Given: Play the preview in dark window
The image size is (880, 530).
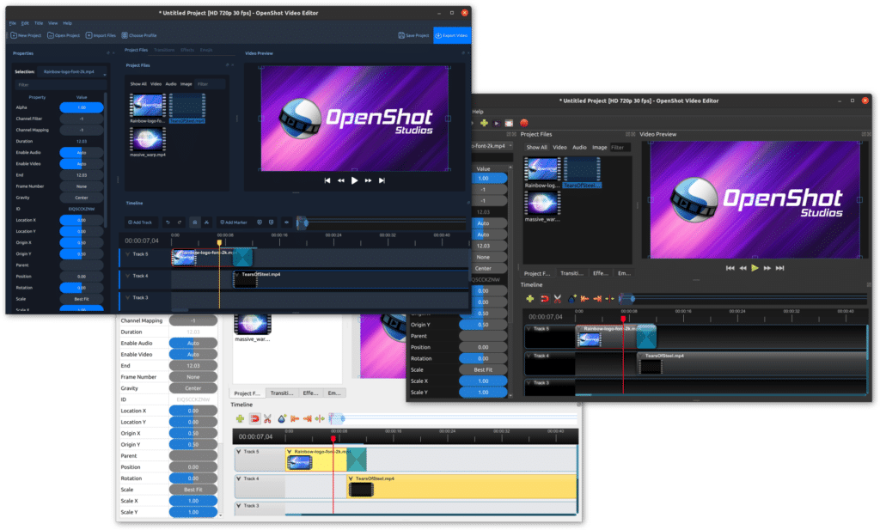Looking at the screenshot, I should point(755,268).
